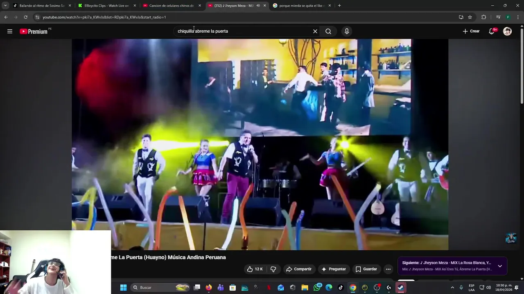Run search with the magnifier button
524x294 pixels.
coord(328,31)
